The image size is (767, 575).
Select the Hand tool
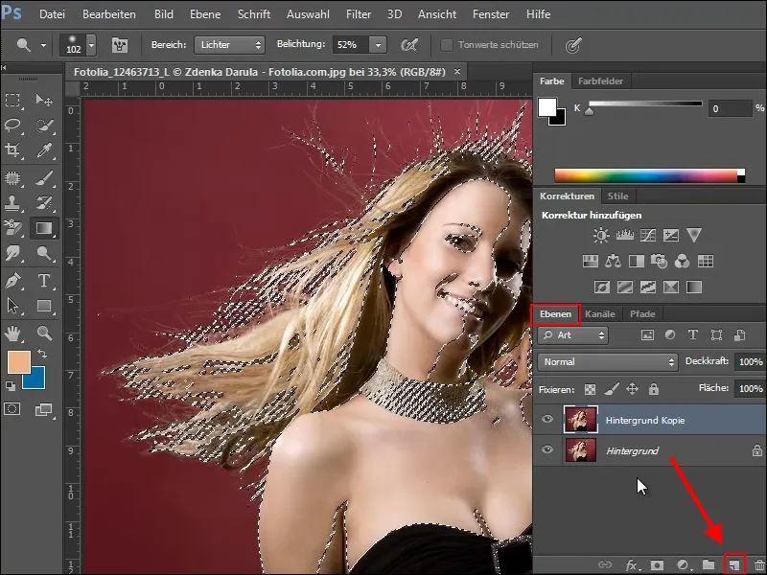pos(12,333)
